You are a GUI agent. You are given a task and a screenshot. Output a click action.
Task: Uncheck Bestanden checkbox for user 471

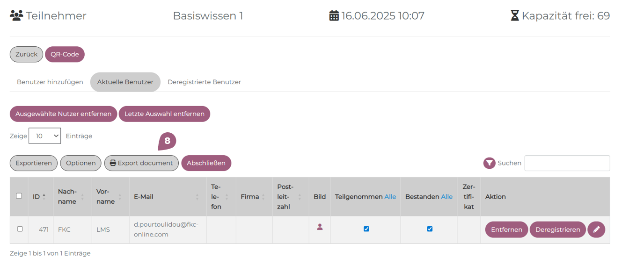pos(430,229)
